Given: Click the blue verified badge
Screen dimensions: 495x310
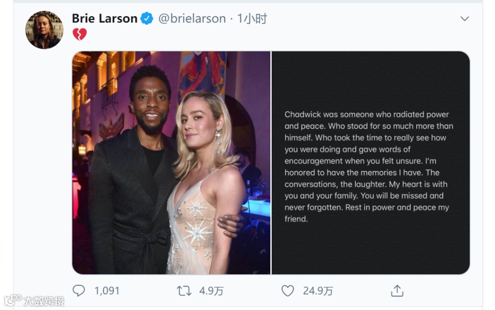Looking at the screenshot, I should click(x=147, y=19).
